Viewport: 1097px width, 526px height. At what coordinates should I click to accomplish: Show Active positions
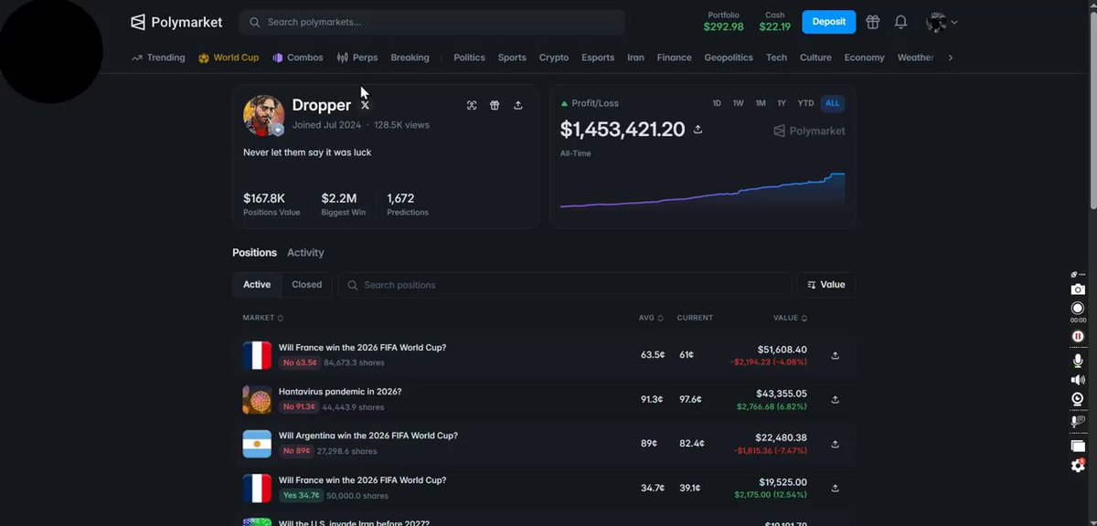click(257, 285)
